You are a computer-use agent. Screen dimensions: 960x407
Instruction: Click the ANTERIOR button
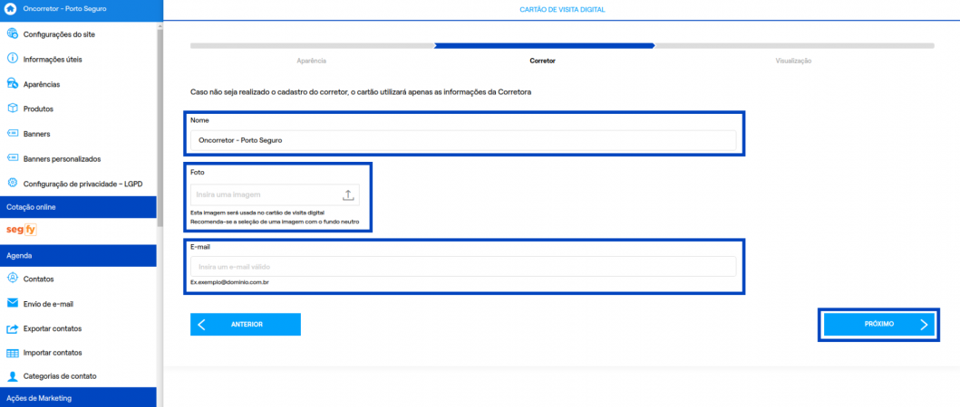click(x=246, y=325)
